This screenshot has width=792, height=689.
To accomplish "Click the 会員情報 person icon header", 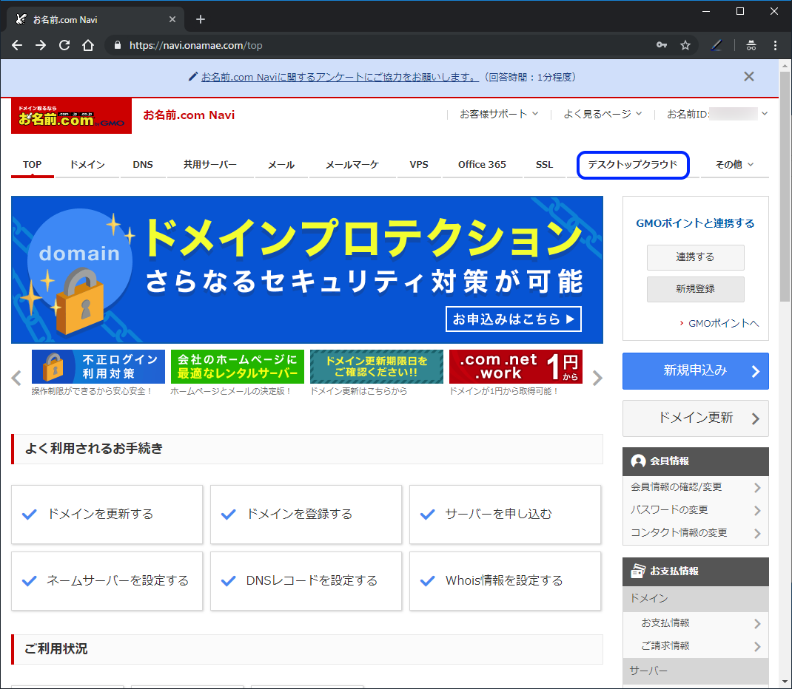I will point(696,461).
